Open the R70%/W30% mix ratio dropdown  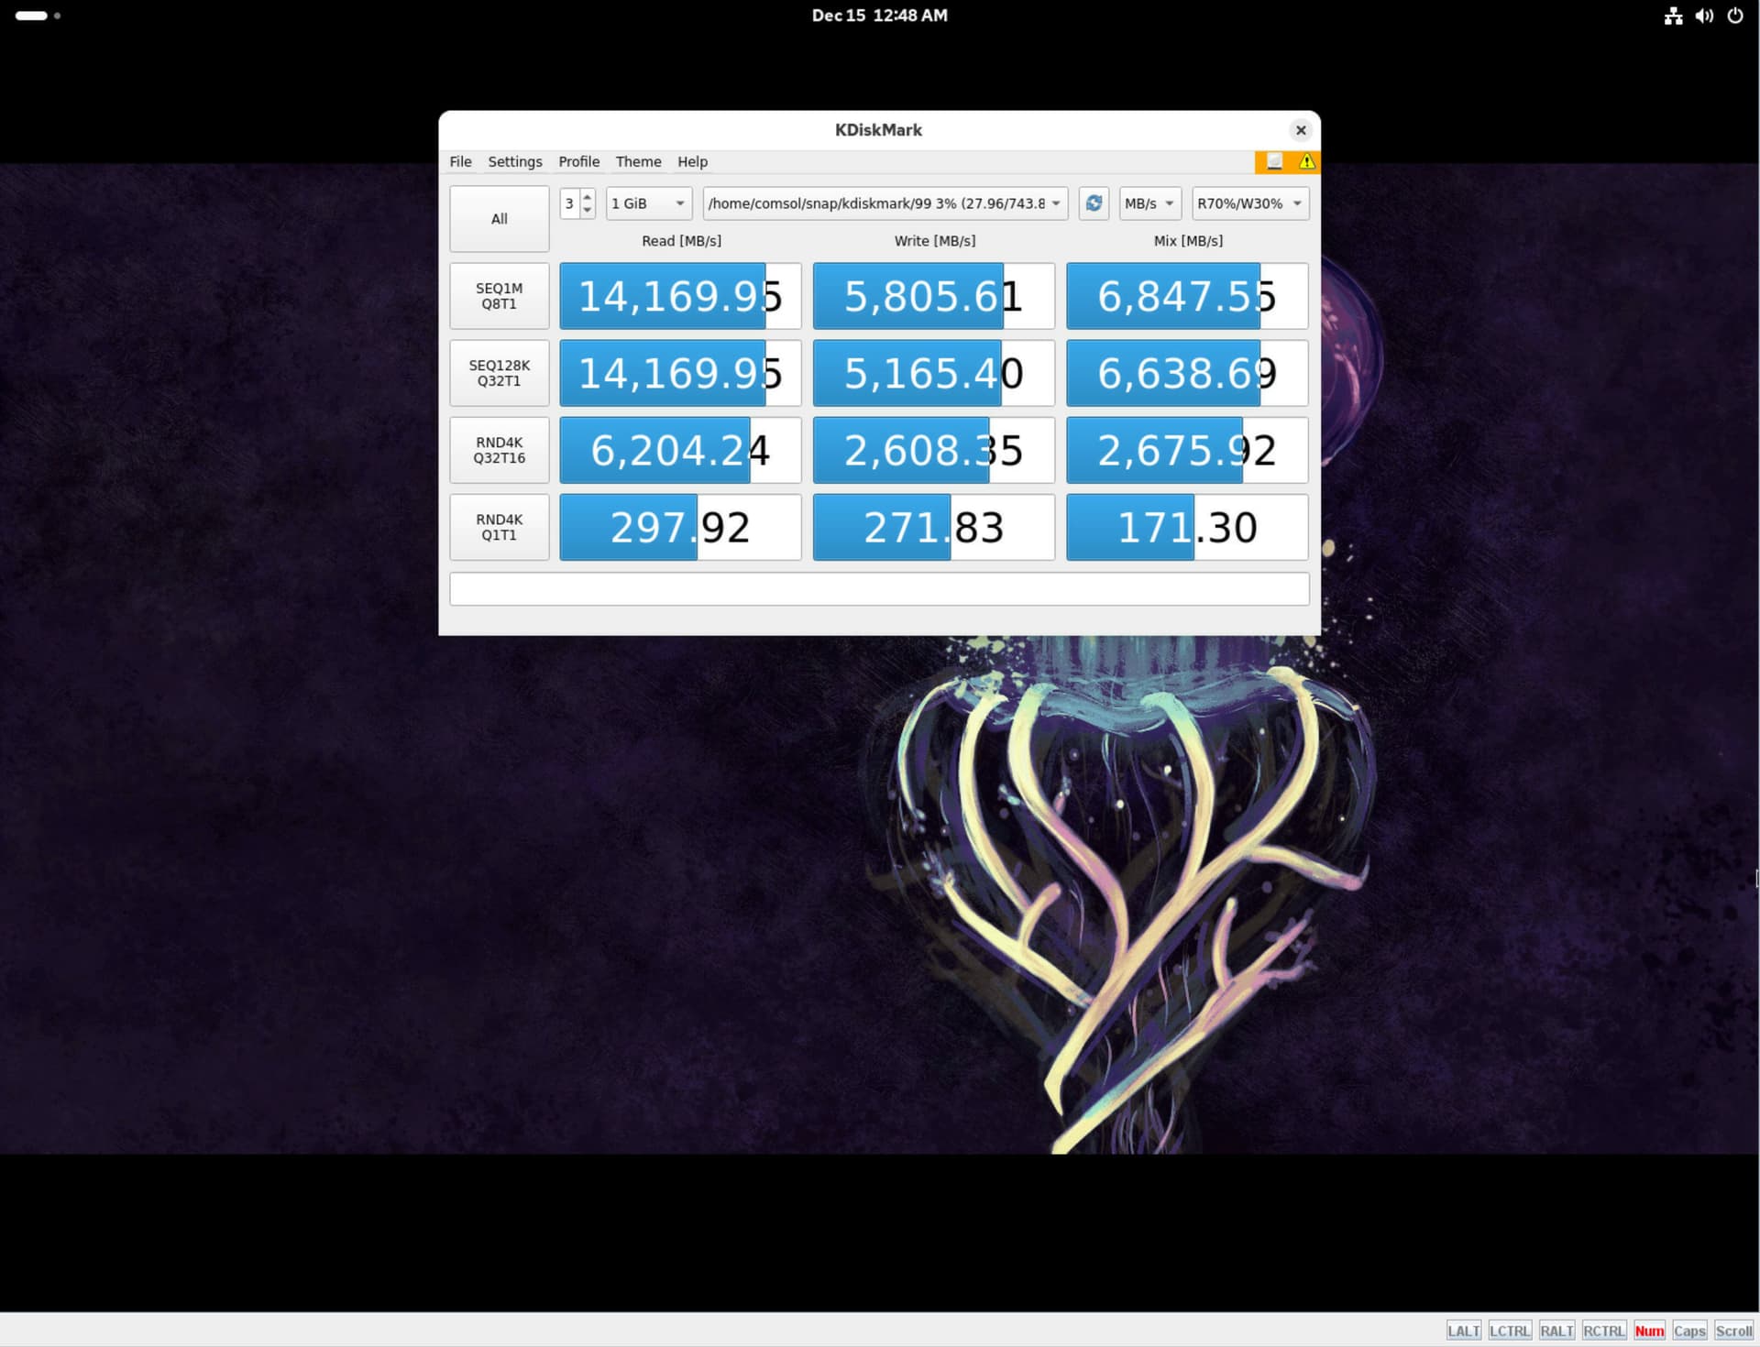1250,203
